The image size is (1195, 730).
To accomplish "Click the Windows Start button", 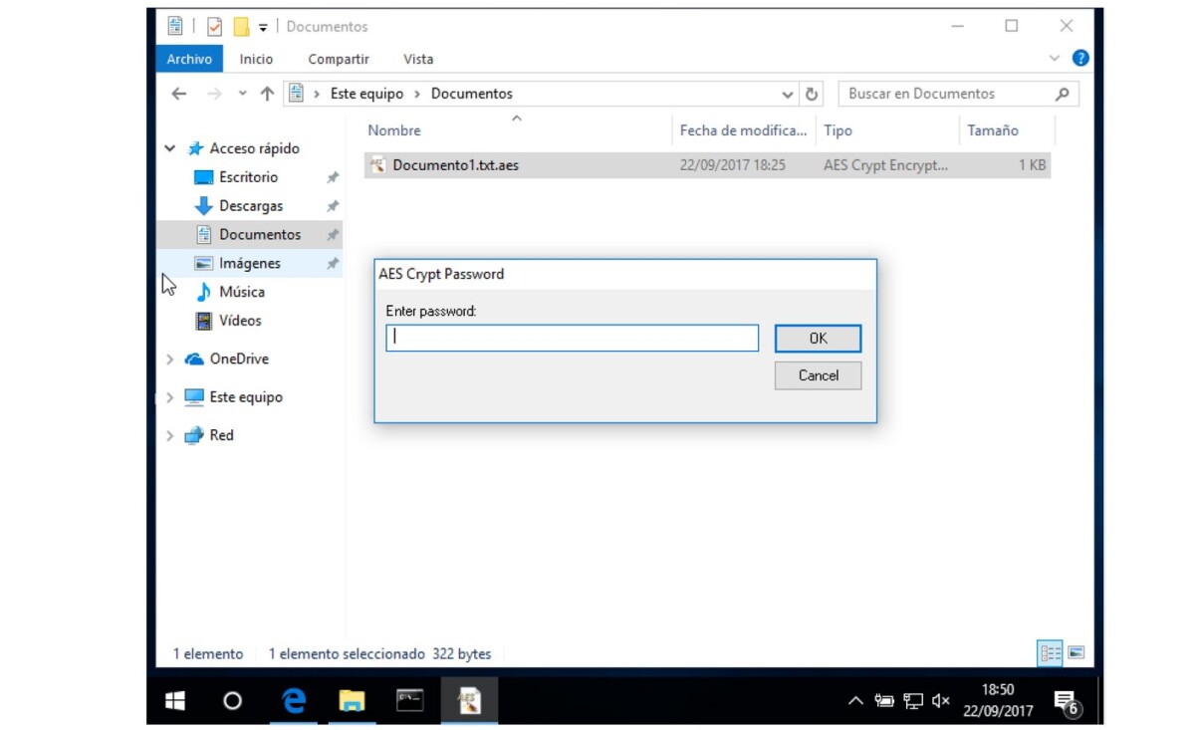I will (x=173, y=700).
